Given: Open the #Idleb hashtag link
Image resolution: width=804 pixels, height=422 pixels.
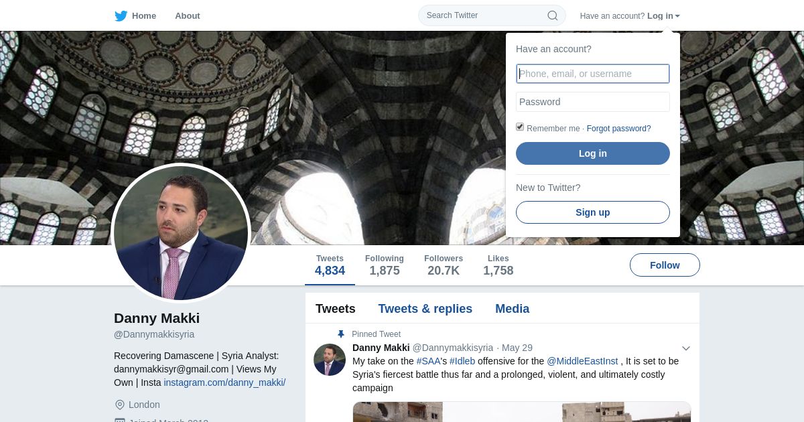Looking at the screenshot, I should coord(462,361).
